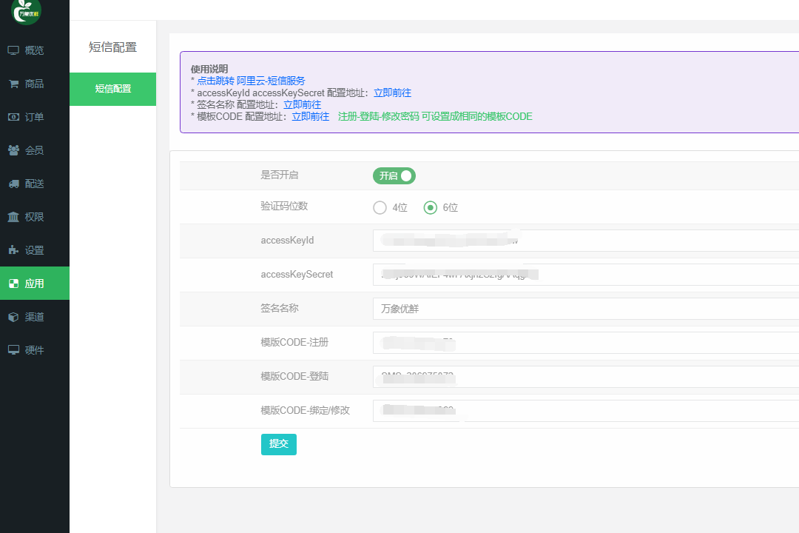The width and height of the screenshot is (799, 533).
Task: Open the 订单 menu section
Action: (x=35, y=117)
